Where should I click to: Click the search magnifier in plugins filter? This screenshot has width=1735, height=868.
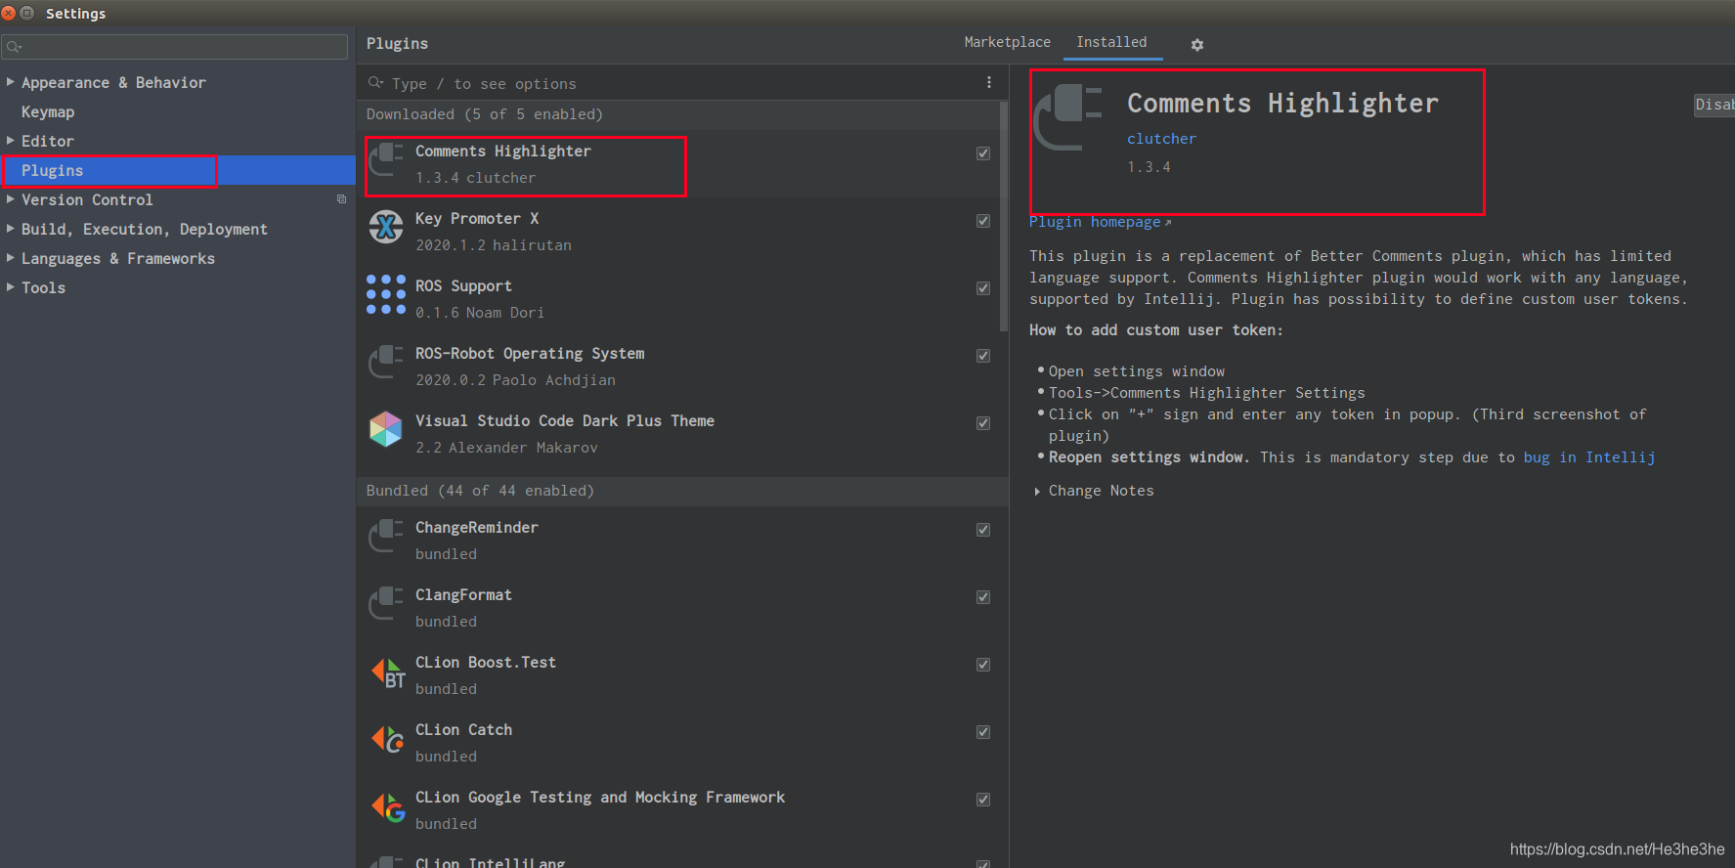[375, 83]
